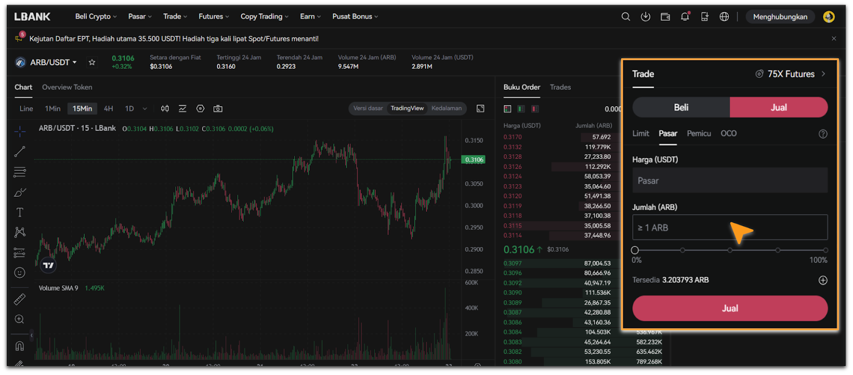Switch chart to Kedalaman view
Screen dimensions: 853x375
click(x=447, y=108)
